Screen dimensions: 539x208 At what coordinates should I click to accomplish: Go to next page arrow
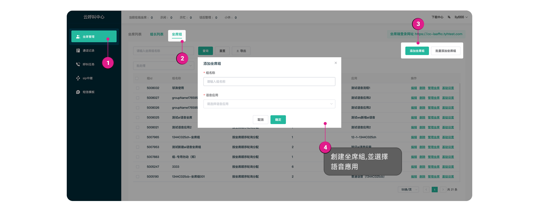click(x=443, y=189)
